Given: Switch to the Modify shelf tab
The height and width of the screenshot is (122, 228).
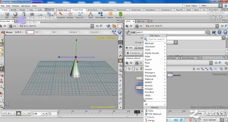Looking at the screenshot, I should coord(14,10).
